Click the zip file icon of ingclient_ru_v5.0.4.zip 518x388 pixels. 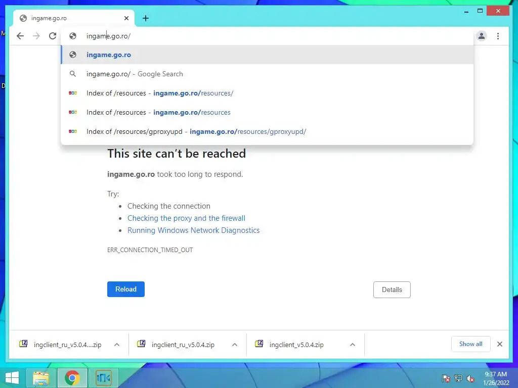click(141, 344)
